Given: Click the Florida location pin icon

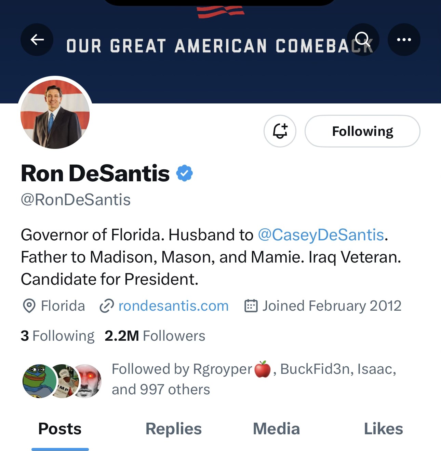Looking at the screenshot, I should [x=29, y=306].
